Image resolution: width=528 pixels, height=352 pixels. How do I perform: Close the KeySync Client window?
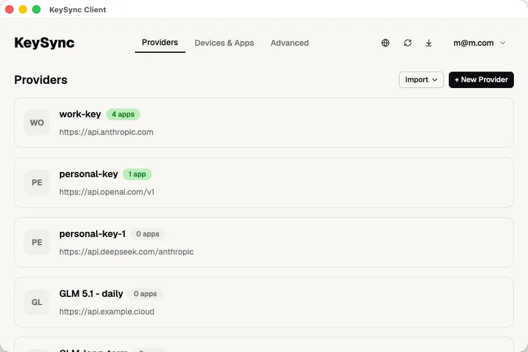click(x=9, y=9)
